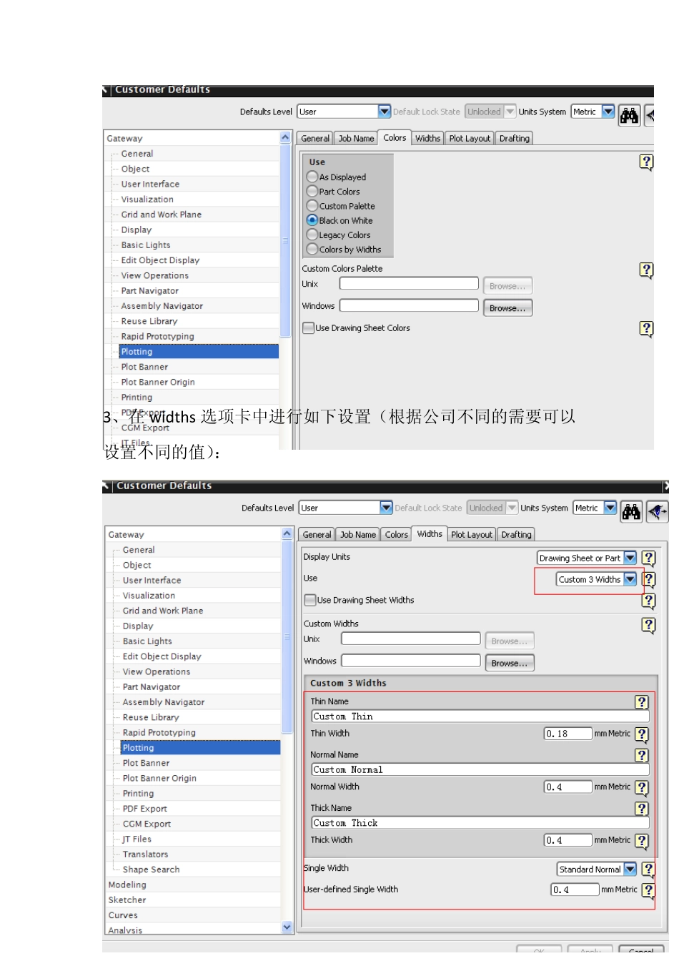Select As Displayed color option
Image resolution: width=679 pixels, height=961 pixels.
312,177
